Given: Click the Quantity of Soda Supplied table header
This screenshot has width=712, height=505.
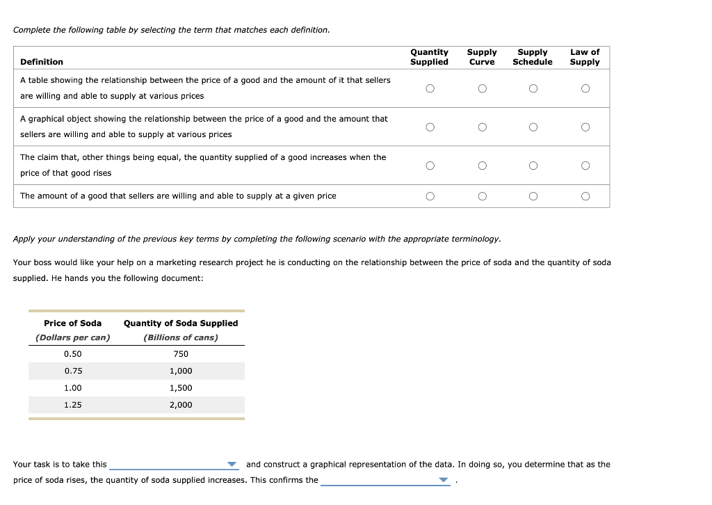Looking at the screenshot, I should [x=181, y=323].
